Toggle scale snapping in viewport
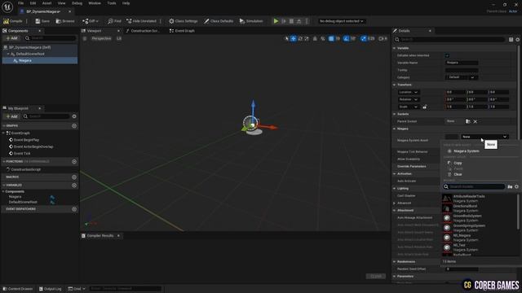 (x=364, y=38)
